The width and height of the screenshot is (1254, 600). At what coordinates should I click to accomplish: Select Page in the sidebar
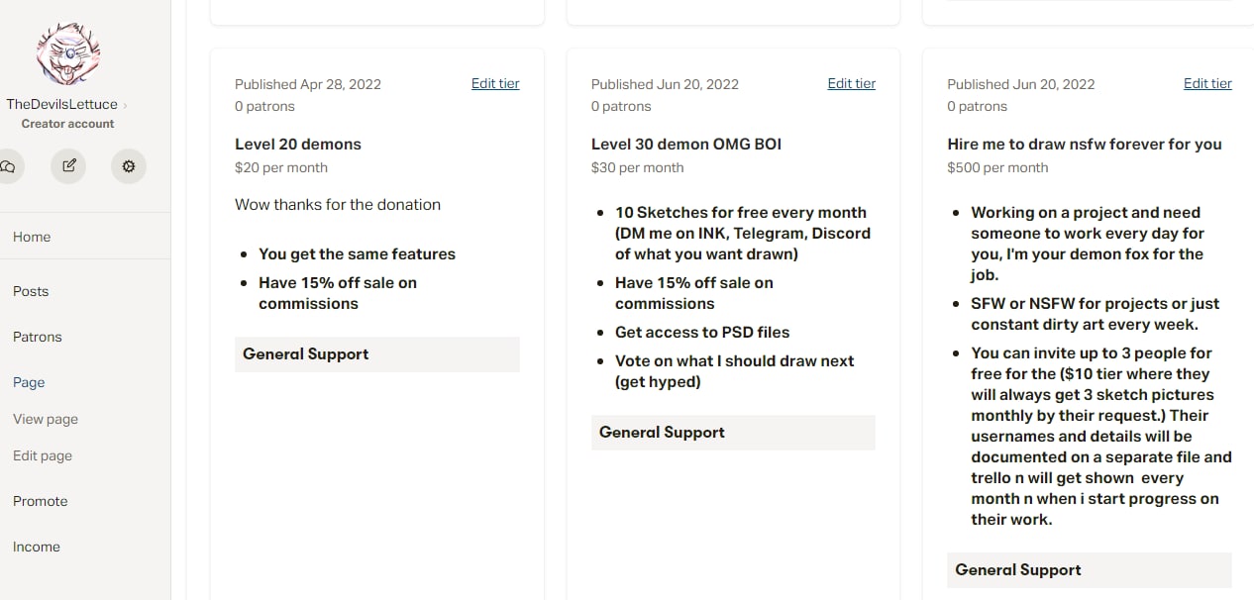coord(29,382)
